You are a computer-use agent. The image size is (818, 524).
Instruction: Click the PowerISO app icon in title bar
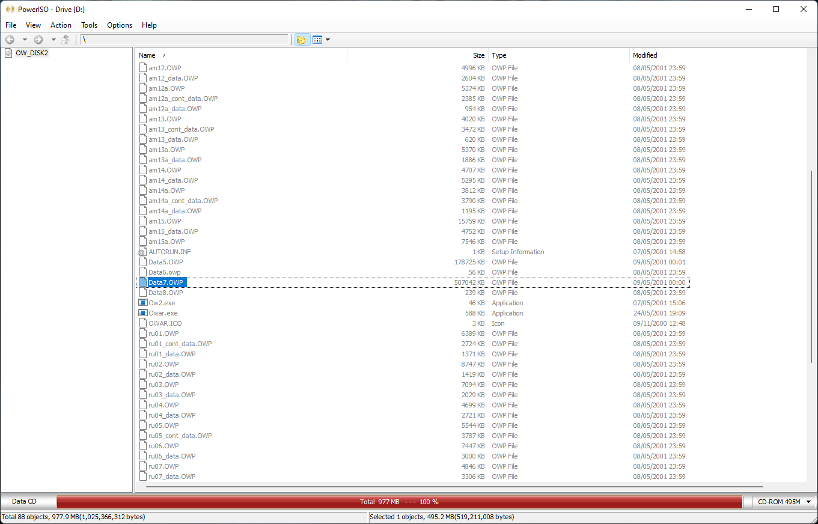click(x=10, y=9)
